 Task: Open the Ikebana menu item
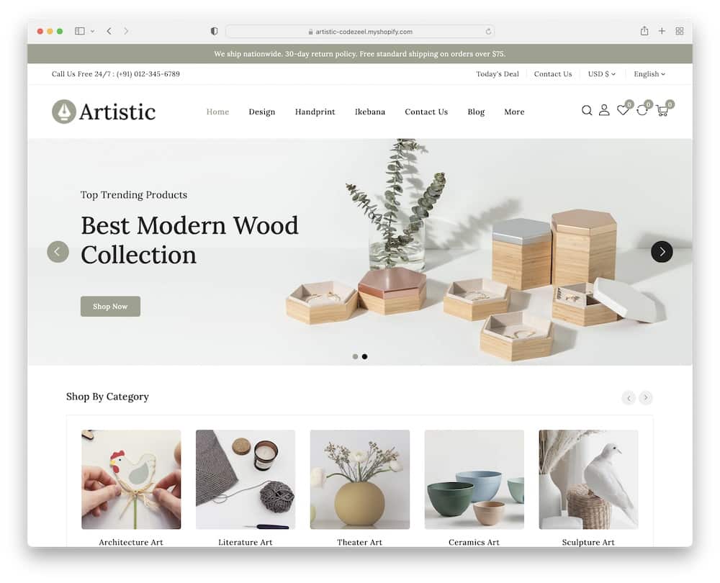[x=370, y=112]
